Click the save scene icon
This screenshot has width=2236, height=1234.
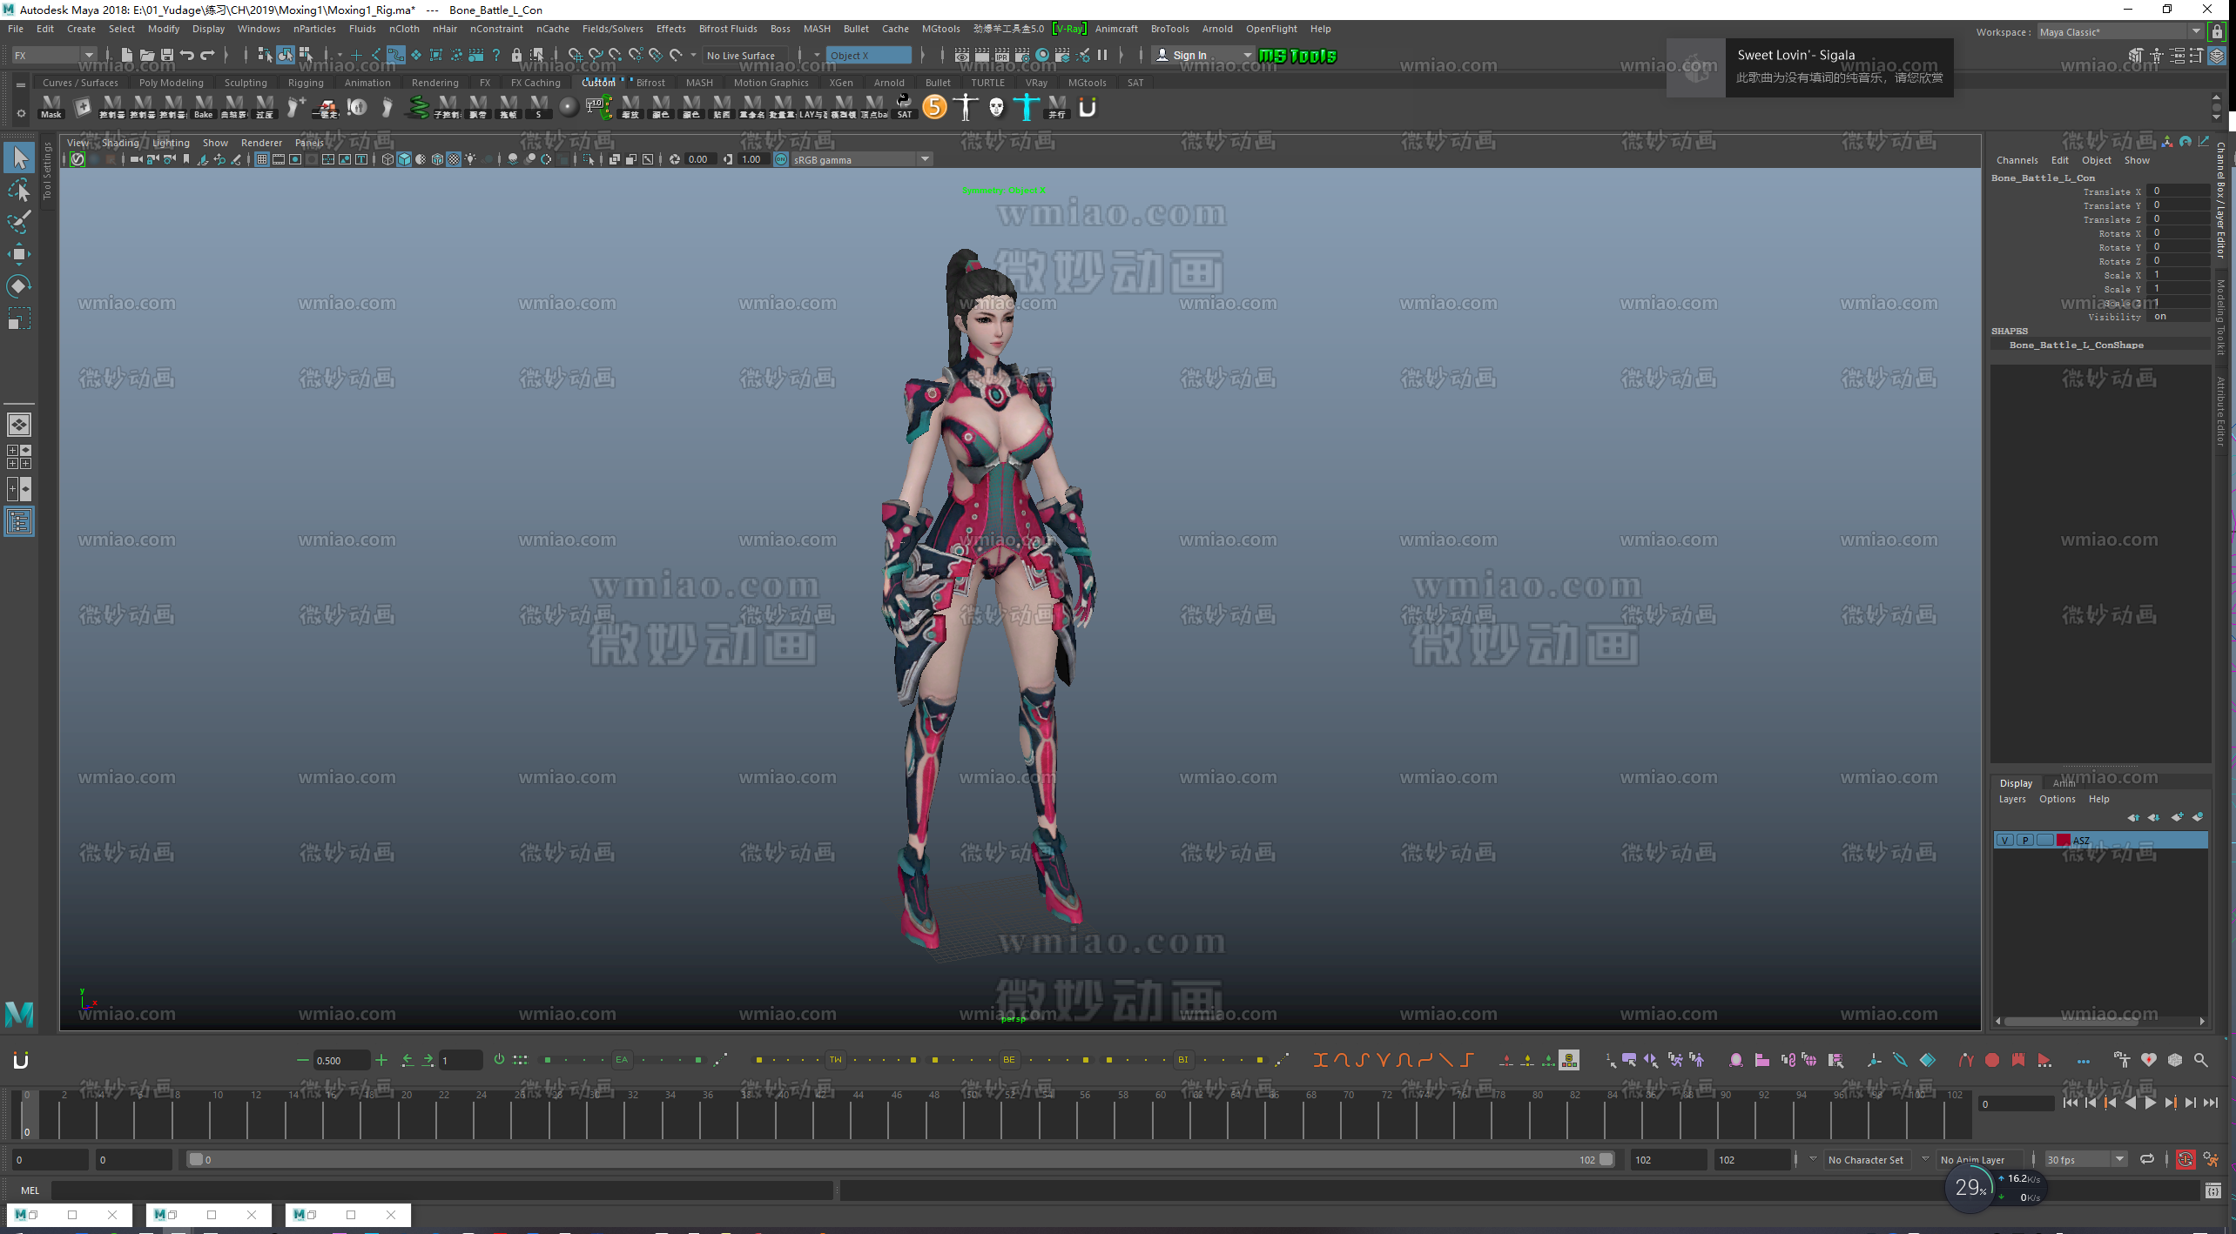pos(167,55)
